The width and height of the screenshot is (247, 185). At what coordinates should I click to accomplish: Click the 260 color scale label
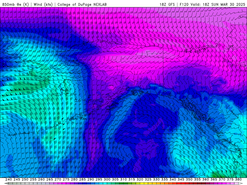(41, 179)
